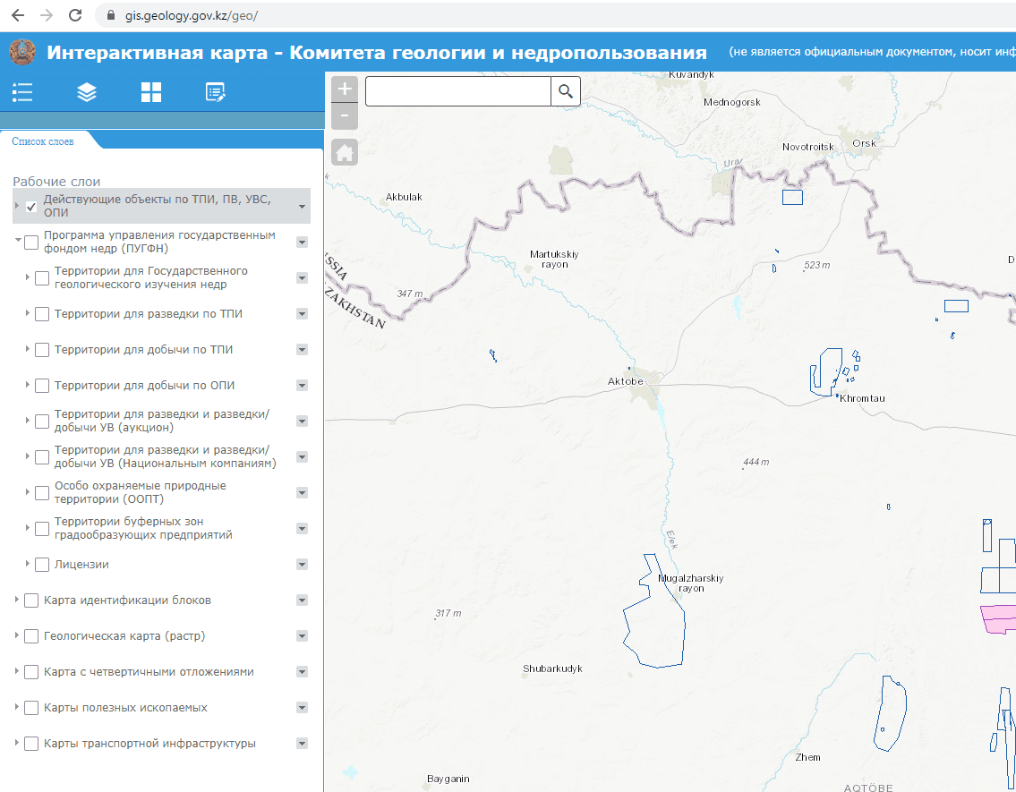Expand Карты полезных ископаемых group
1016x792 pixels.
[17, 706]
